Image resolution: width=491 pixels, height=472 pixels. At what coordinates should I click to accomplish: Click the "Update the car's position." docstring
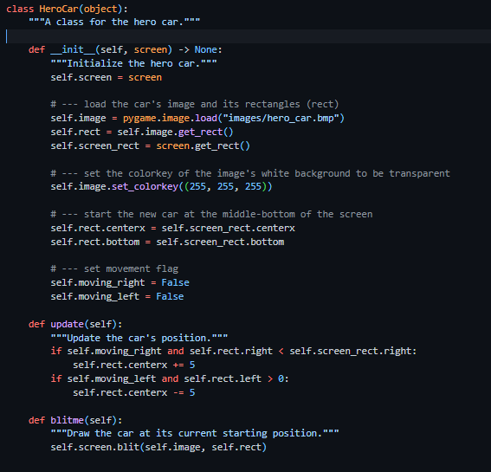click(x=139, y=338)
